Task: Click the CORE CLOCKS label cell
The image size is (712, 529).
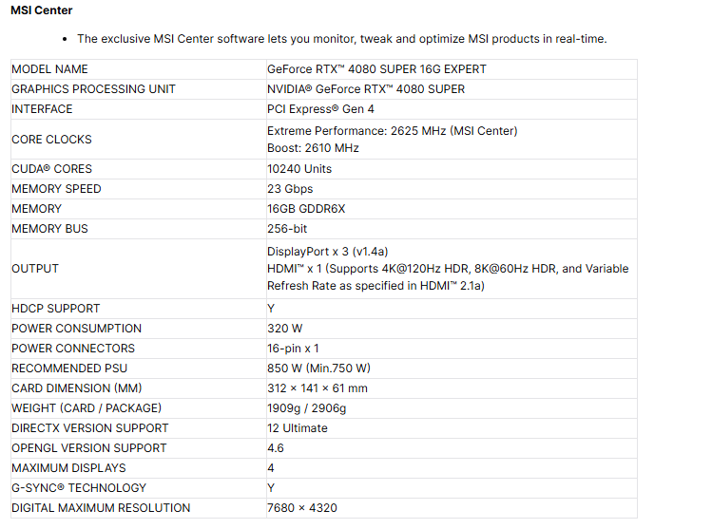Action: click(x=51, y=139)
